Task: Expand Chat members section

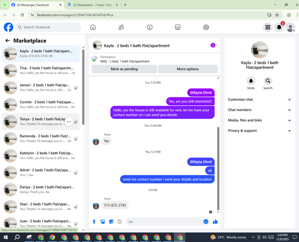Action: tap(260, 110)
